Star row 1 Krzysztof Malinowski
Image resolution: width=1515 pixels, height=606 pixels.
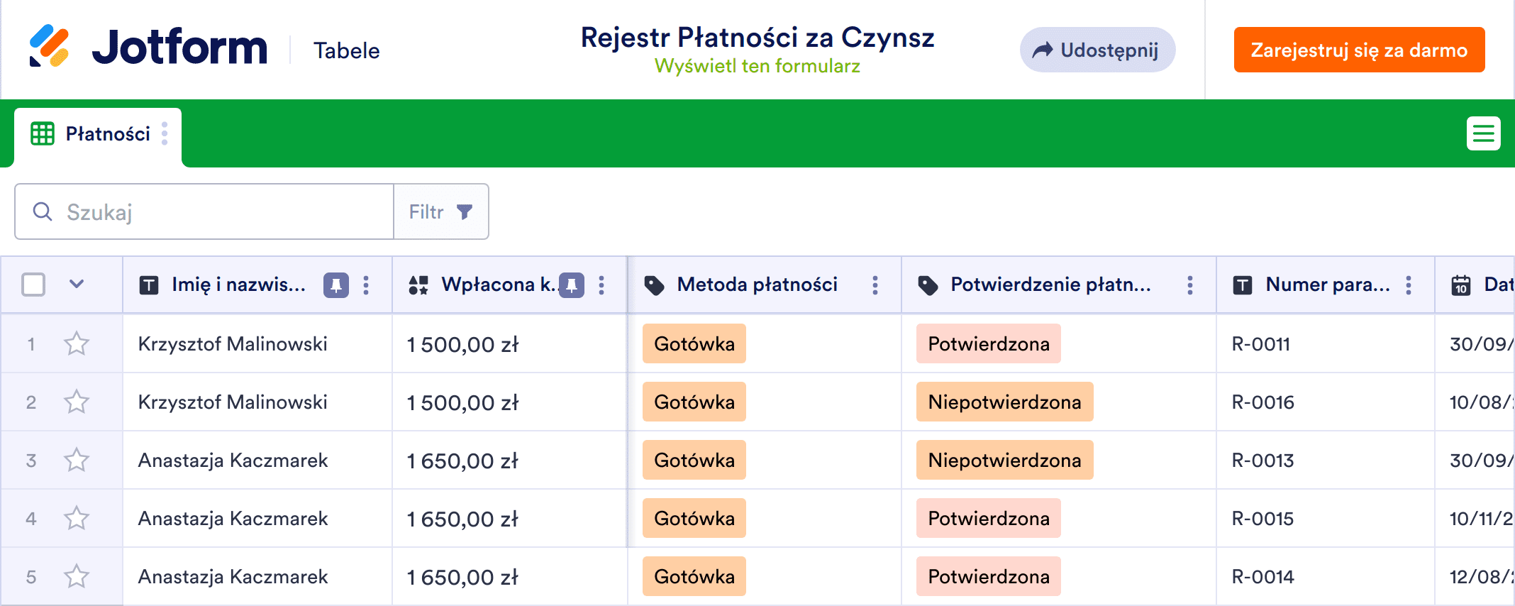(77, 344)
